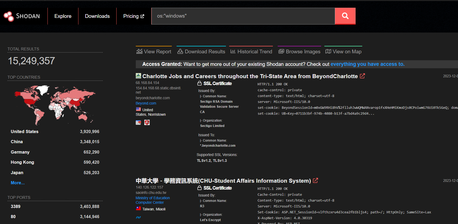Open external link icon for Charlotte Jobs result

[x=362, y=76]
